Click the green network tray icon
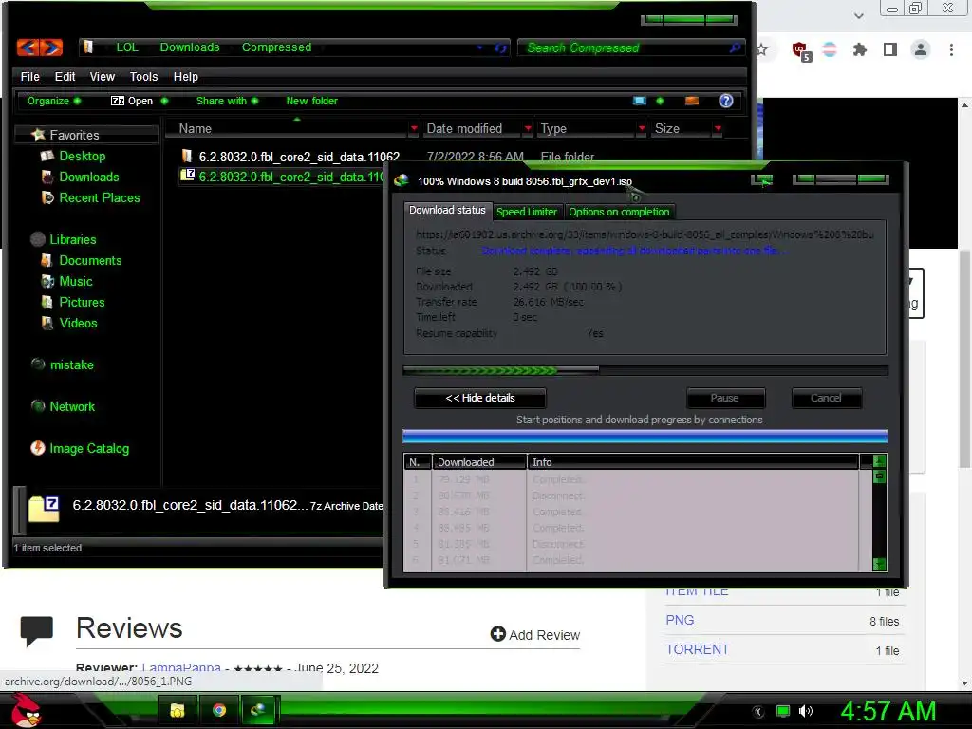 [783, 711]
